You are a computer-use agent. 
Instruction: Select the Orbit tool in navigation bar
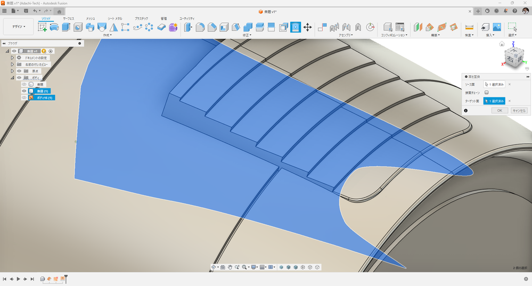pos(214,267)
